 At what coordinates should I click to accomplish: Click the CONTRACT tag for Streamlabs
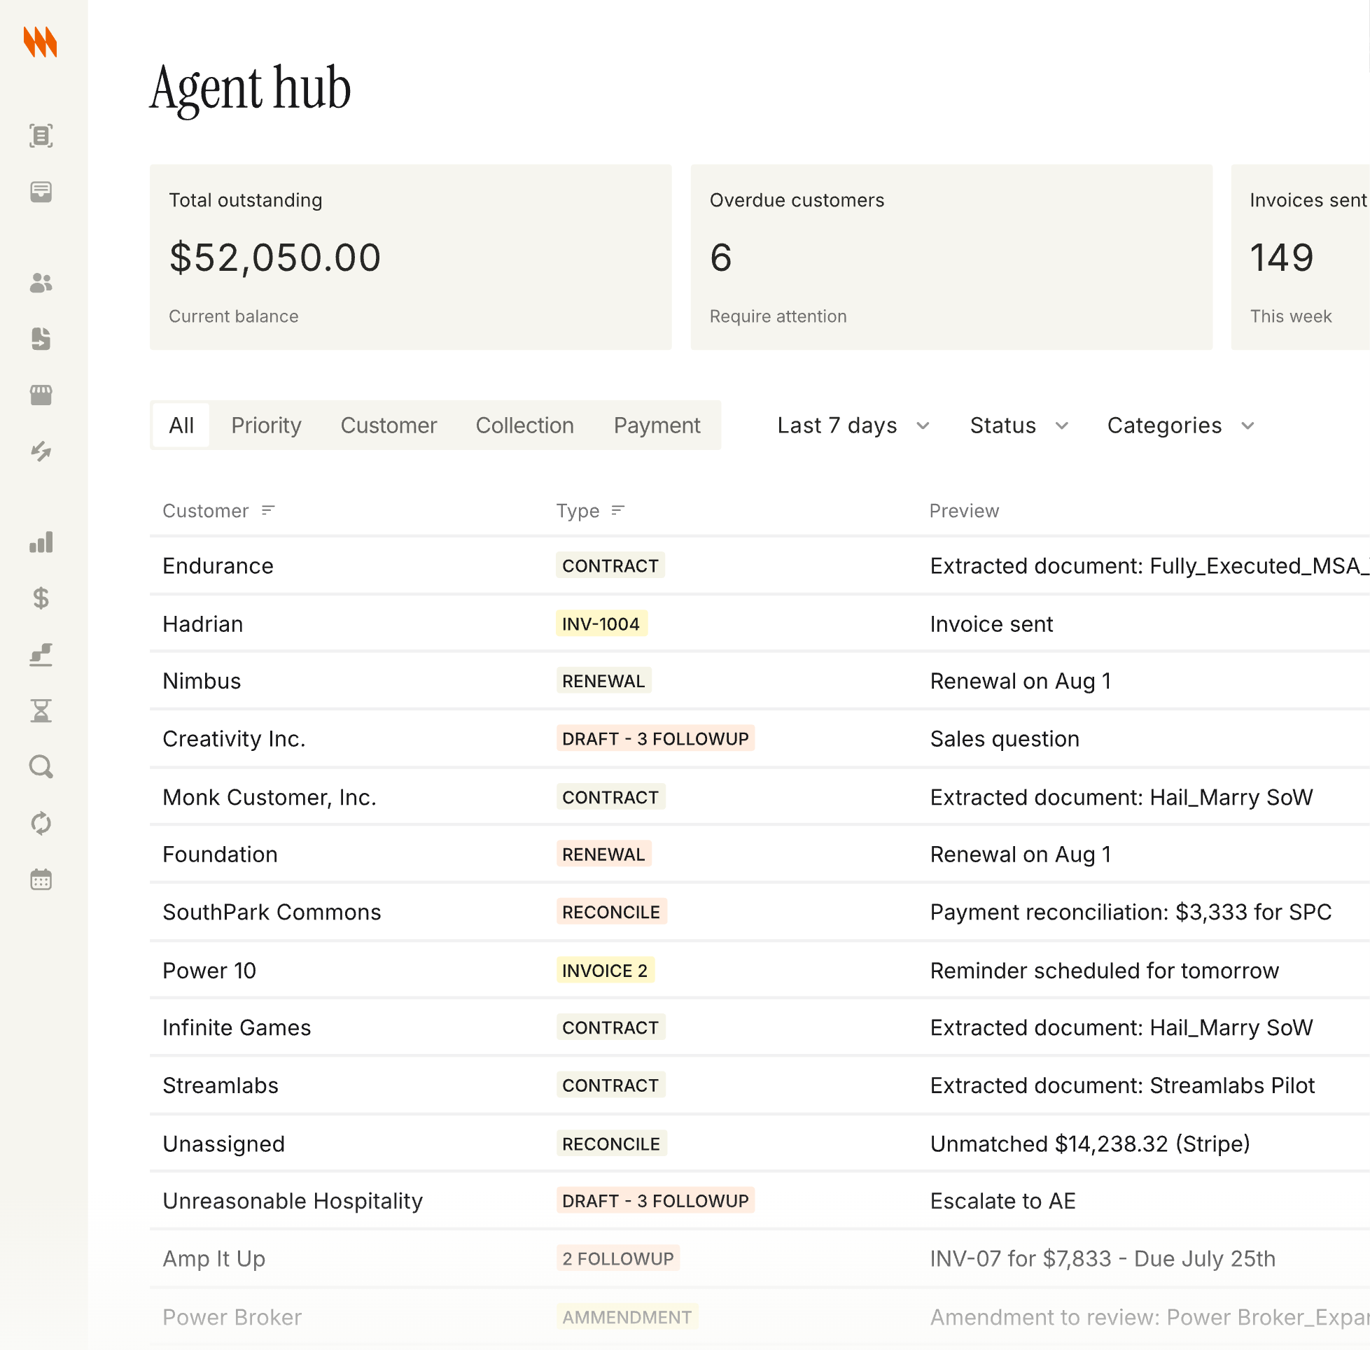coord(610,1085)
